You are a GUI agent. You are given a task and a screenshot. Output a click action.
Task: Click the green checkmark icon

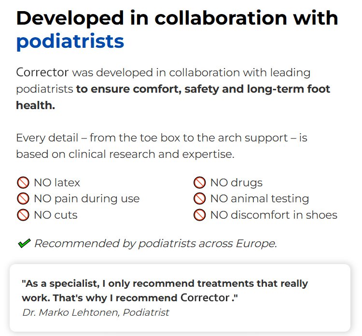coord(24,244)
